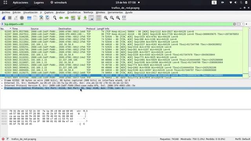Select packet 62265 TCP Keep-Alive row
This screenshot has width=251, height=141.
[x=121, y=31]
